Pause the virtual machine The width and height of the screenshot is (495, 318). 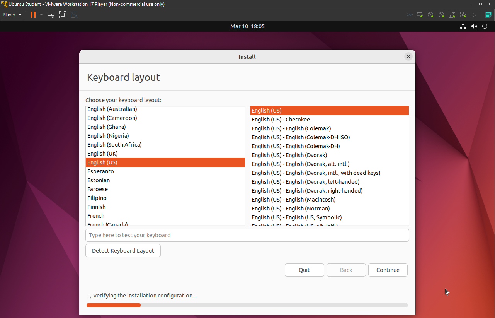[33, 15]
